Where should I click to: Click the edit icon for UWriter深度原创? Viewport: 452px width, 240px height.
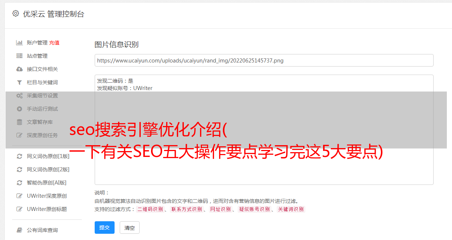tap(20, 196)
